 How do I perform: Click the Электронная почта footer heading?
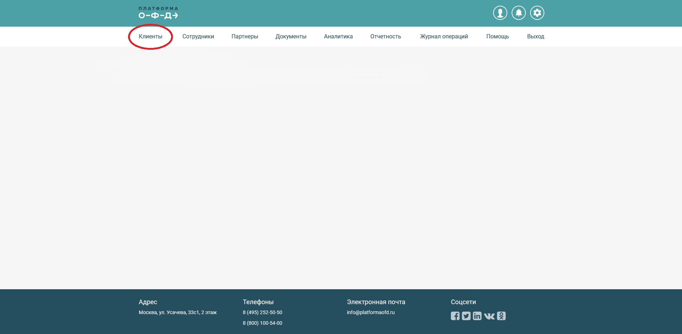pos(376,302)
